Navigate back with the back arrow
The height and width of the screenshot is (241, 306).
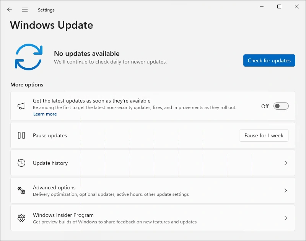(x=9, y=10)
